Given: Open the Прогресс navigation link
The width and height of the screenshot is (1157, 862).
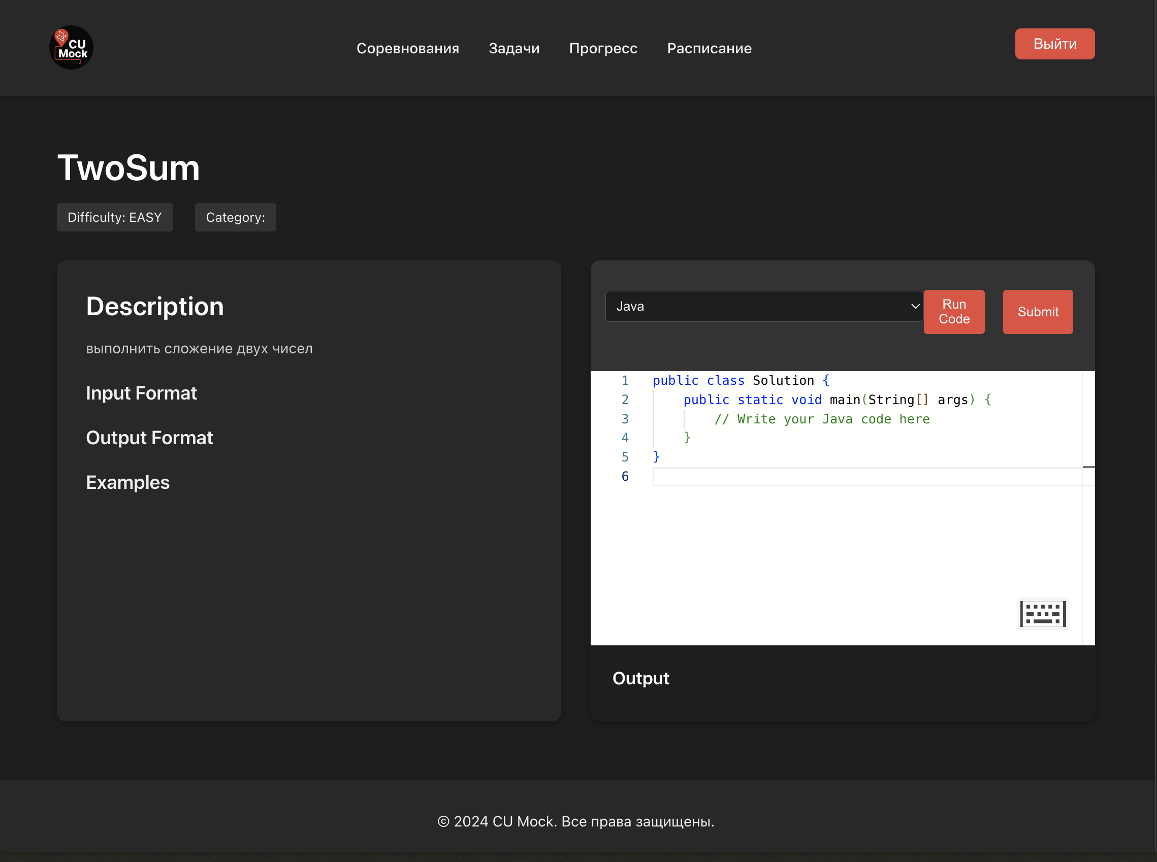Looking at the screenshot, I should pyautogui.click(x=603, y=48).
